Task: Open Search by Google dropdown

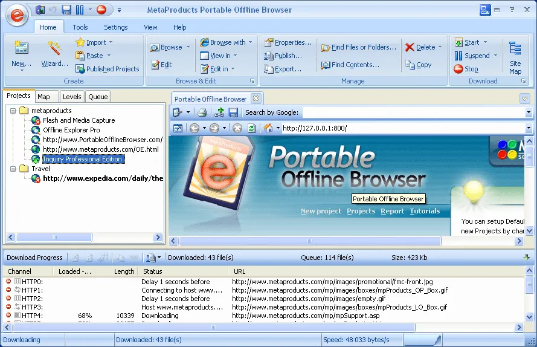Action: tap(529, 112)
